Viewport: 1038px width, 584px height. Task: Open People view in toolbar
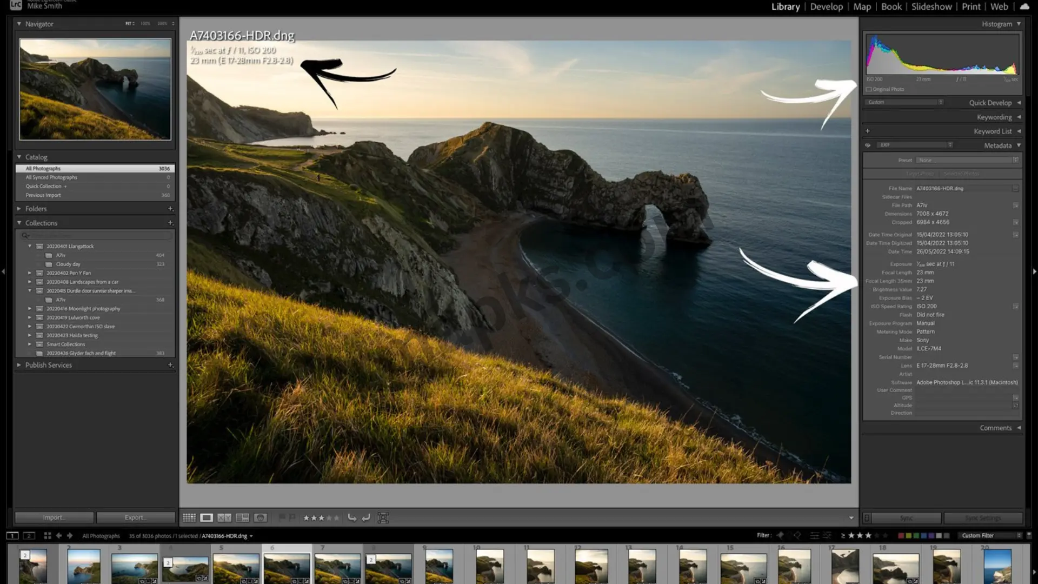[x=260, y=518]
